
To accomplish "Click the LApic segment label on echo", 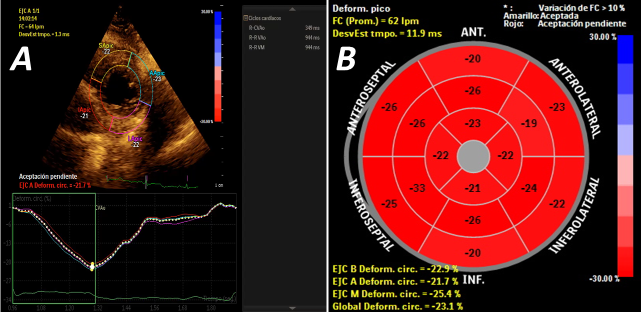I will point(135,139).
